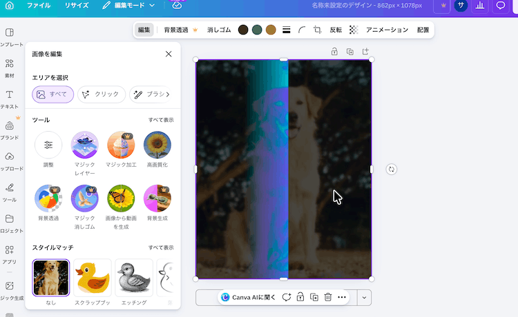
Task: Show all tools via すべて表示
Action: pos(161,120)
